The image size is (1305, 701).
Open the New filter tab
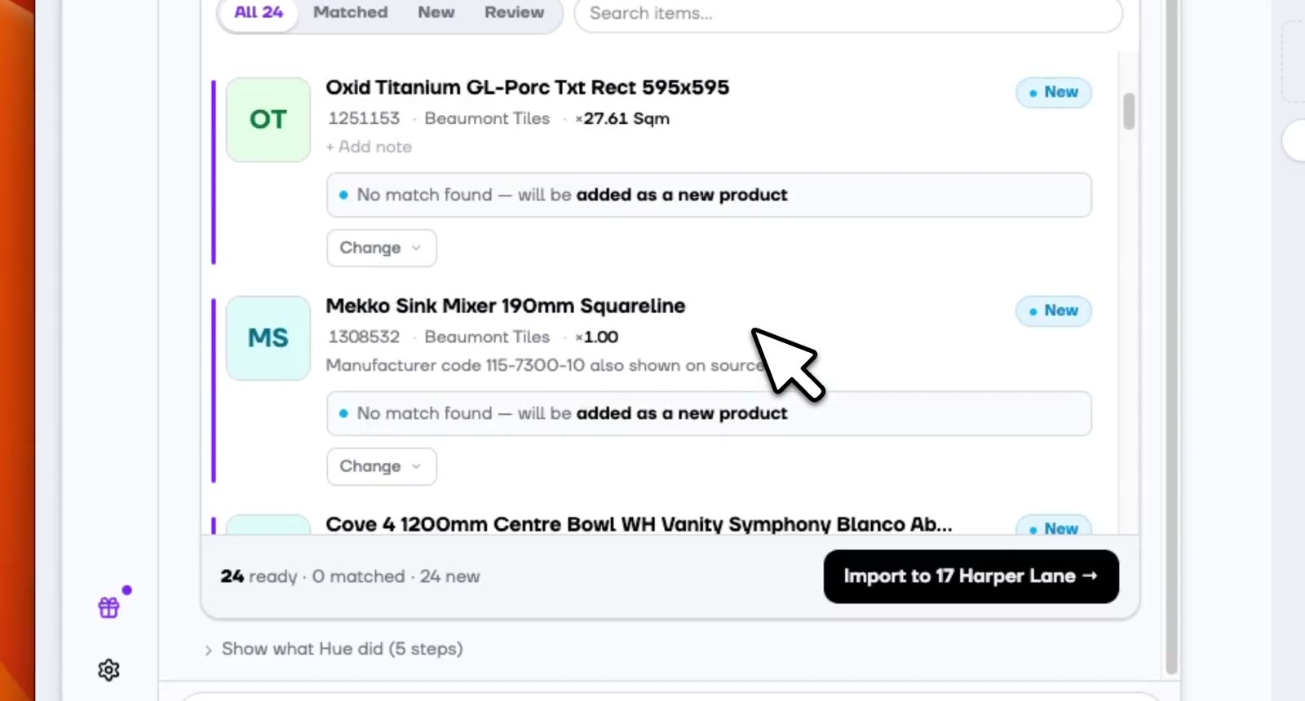[x=436, y=12]
